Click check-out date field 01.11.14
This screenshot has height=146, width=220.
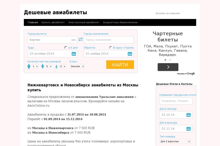click(176, 128)
